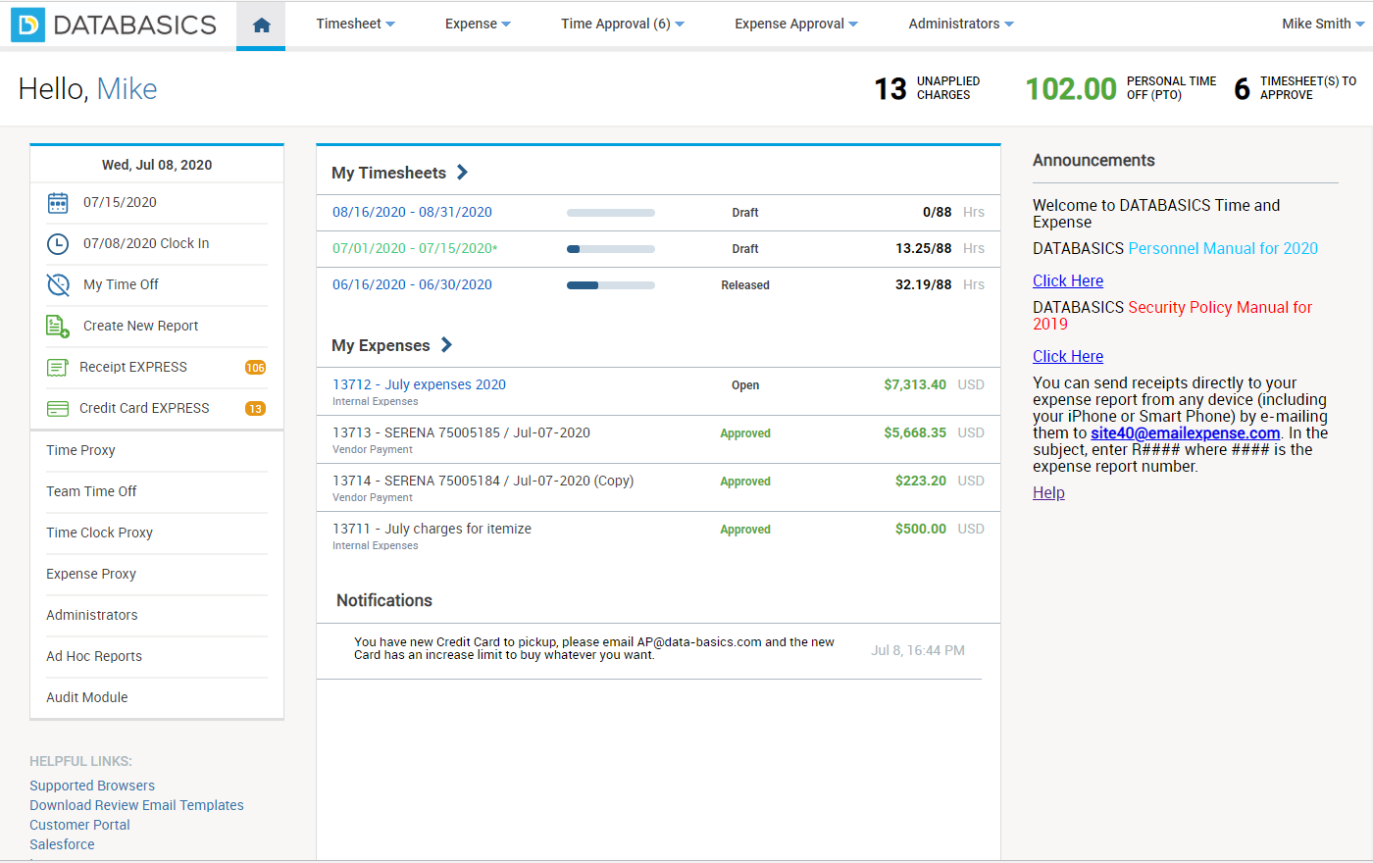Click the Help link in Announcements
Image resolution: width=1373 pixels, height=863 pixels.
(1047, 492)
